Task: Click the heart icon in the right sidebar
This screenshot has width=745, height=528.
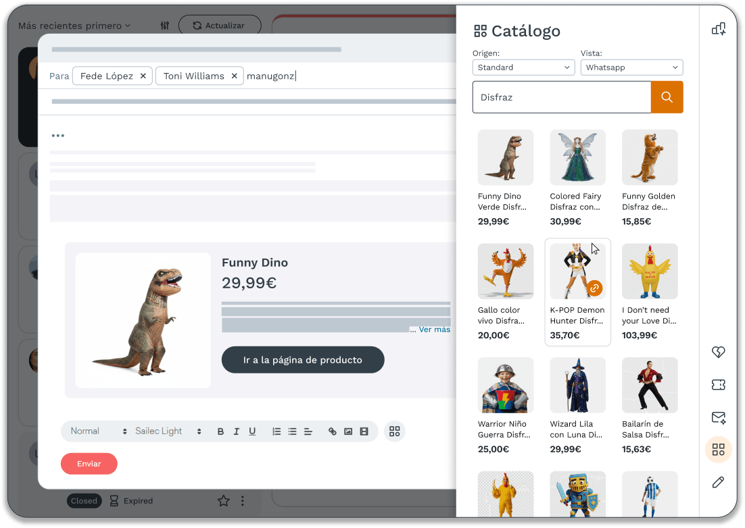Action: coord(718,352)
